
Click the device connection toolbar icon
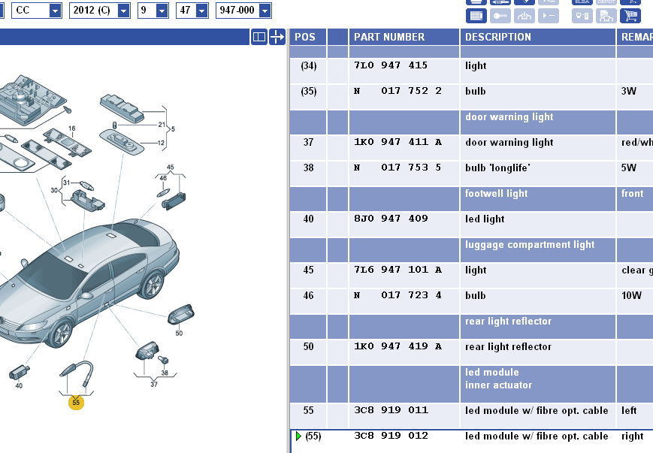point(582,16)
